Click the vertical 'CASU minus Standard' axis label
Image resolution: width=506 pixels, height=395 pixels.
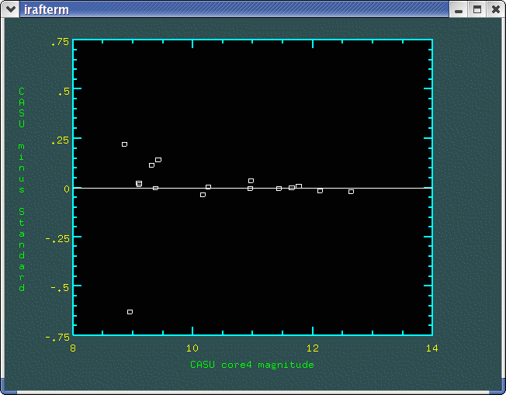tap(22, 189)
